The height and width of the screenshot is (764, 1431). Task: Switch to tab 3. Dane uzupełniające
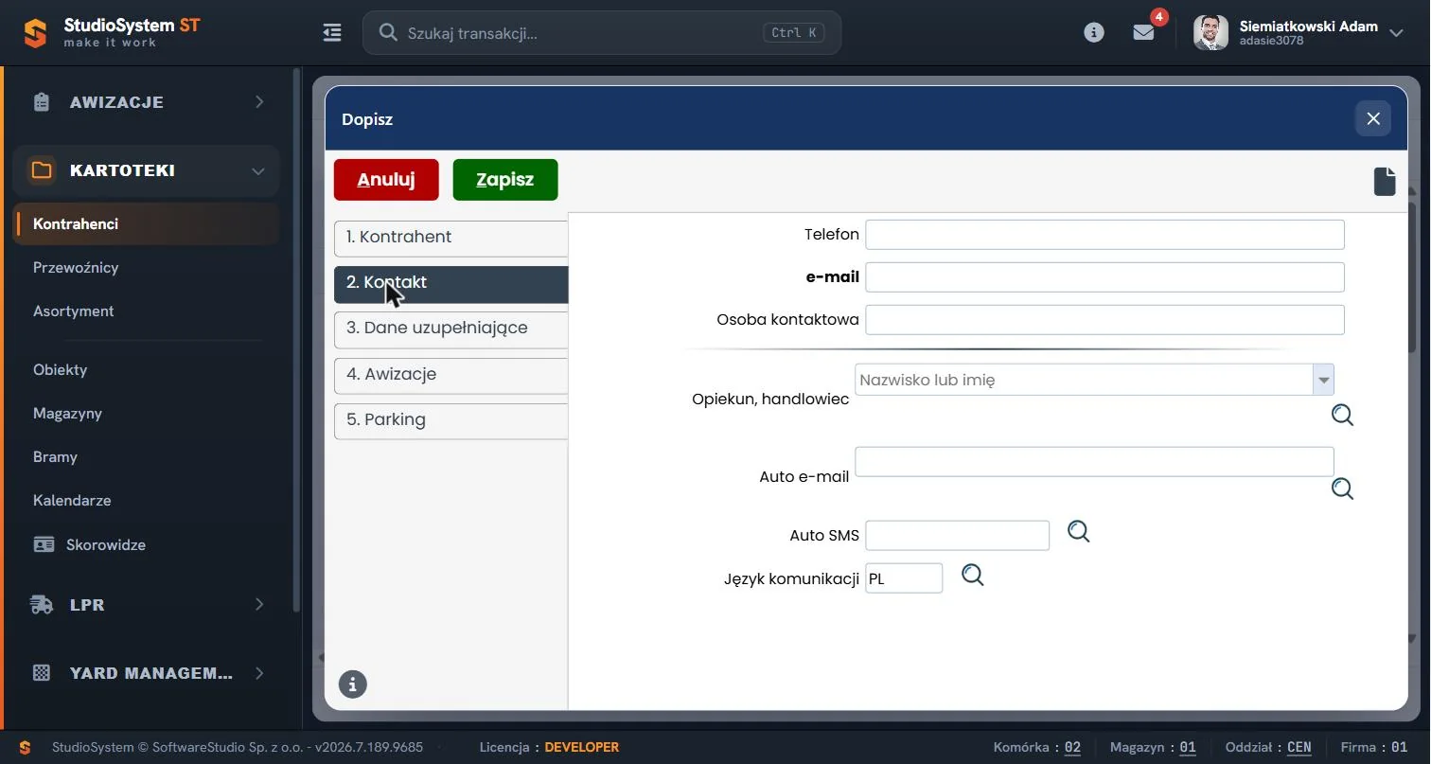(450, 329)
